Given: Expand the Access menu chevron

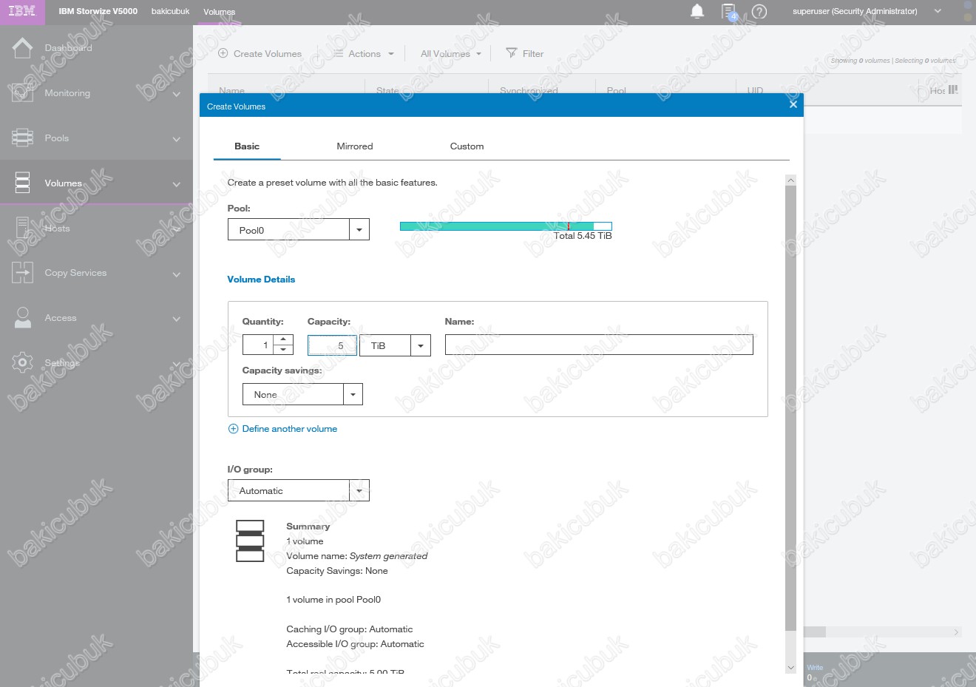Looking at the screenshot, I should pos(176,319).
